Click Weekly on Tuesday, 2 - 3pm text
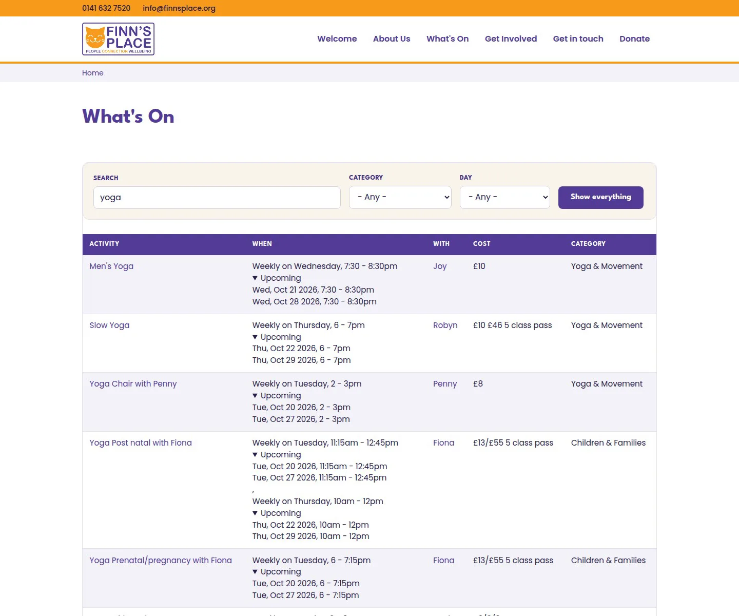 (307, 384)
